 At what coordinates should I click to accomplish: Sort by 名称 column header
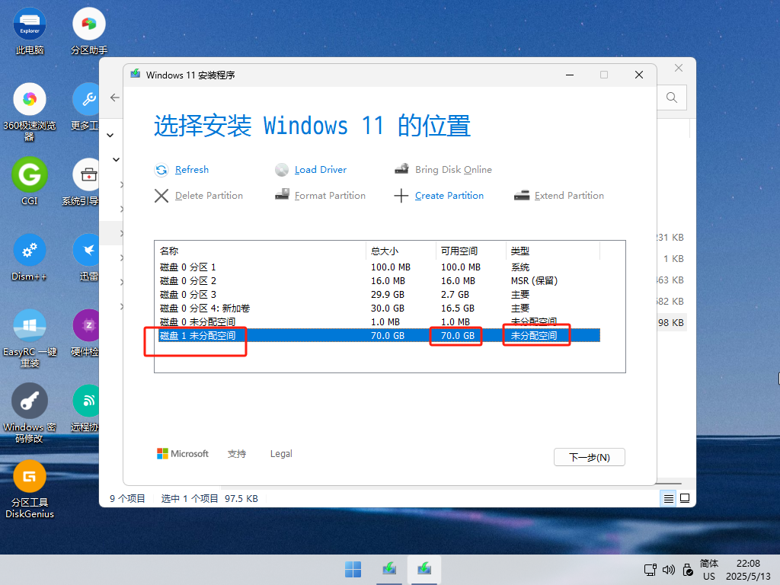[261, 251]
